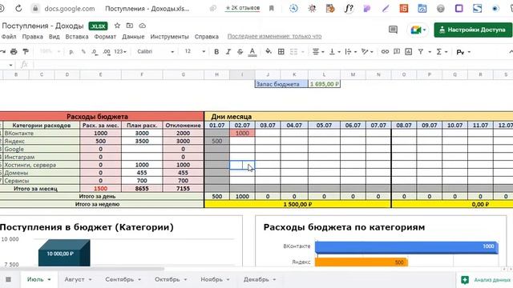Switch to the Сентябрь sheet tab
The height and width of the screenshot is (288, 513).
pos(123,279)
